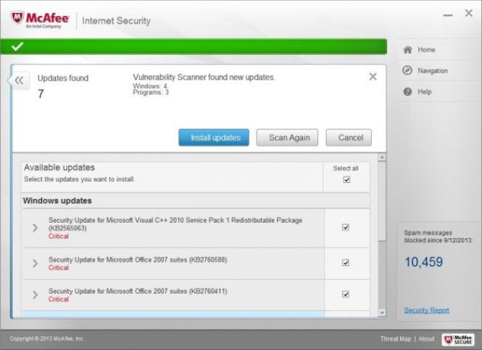Expand details for the KB2760588 update
The height and width of the screenshot is (350, 482).
(35, 263)
